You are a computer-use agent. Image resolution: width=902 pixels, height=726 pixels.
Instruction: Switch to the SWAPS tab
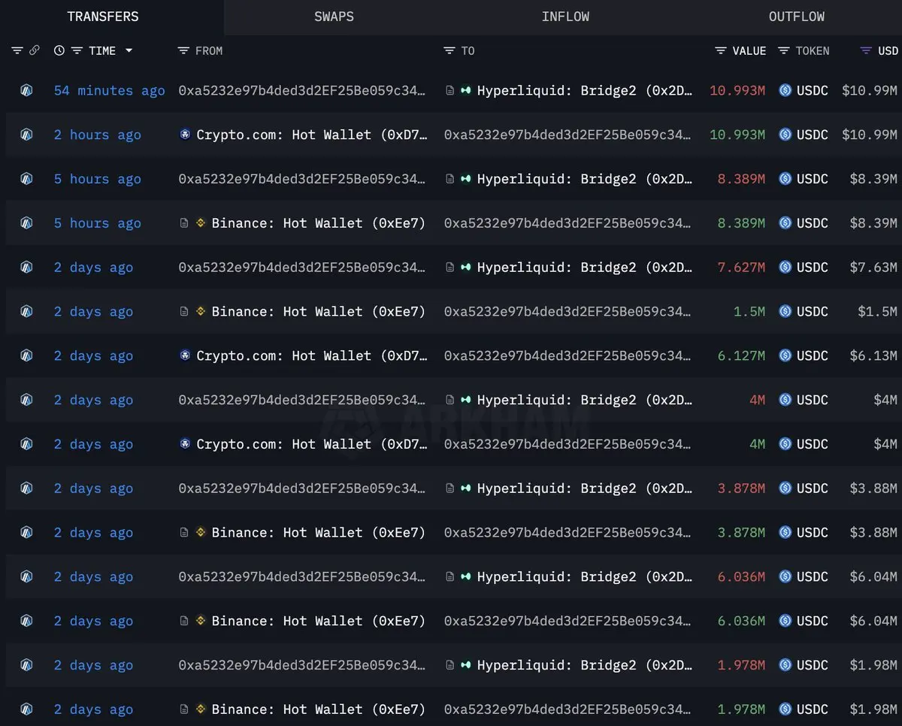[334, 17]
